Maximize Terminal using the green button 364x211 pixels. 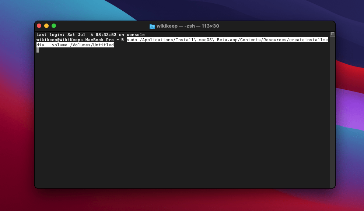click(x=54, y=26)
